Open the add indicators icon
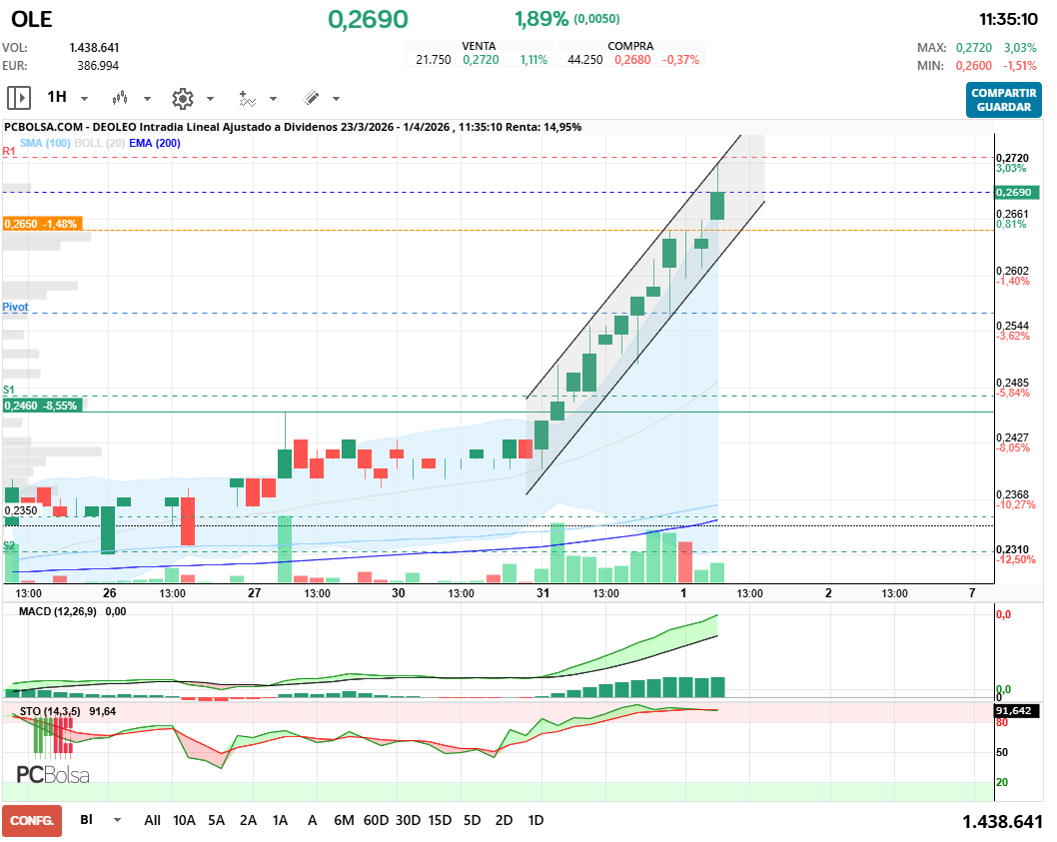The height and width of the screenshot is (842, 1057). pyautogui.click(x=247, y=98)
